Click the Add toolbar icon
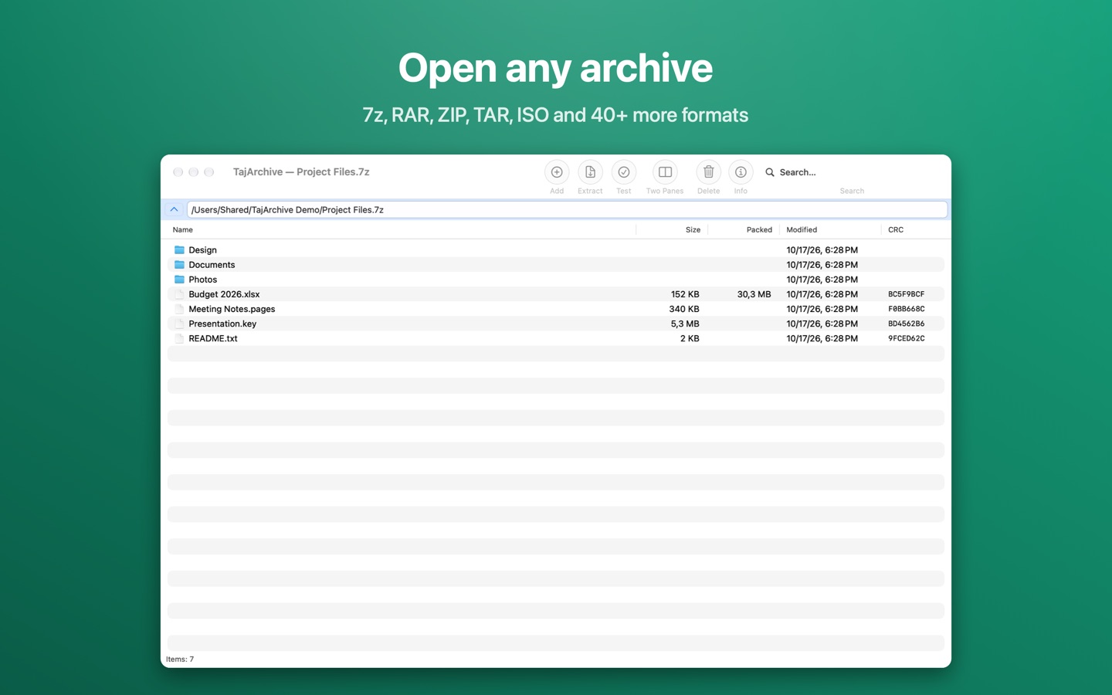Screen dimensions: 1112x695 (x=556, y=172)
